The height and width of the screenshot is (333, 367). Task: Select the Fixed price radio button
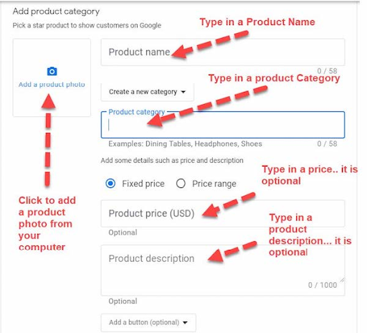(x=110, y=184)
